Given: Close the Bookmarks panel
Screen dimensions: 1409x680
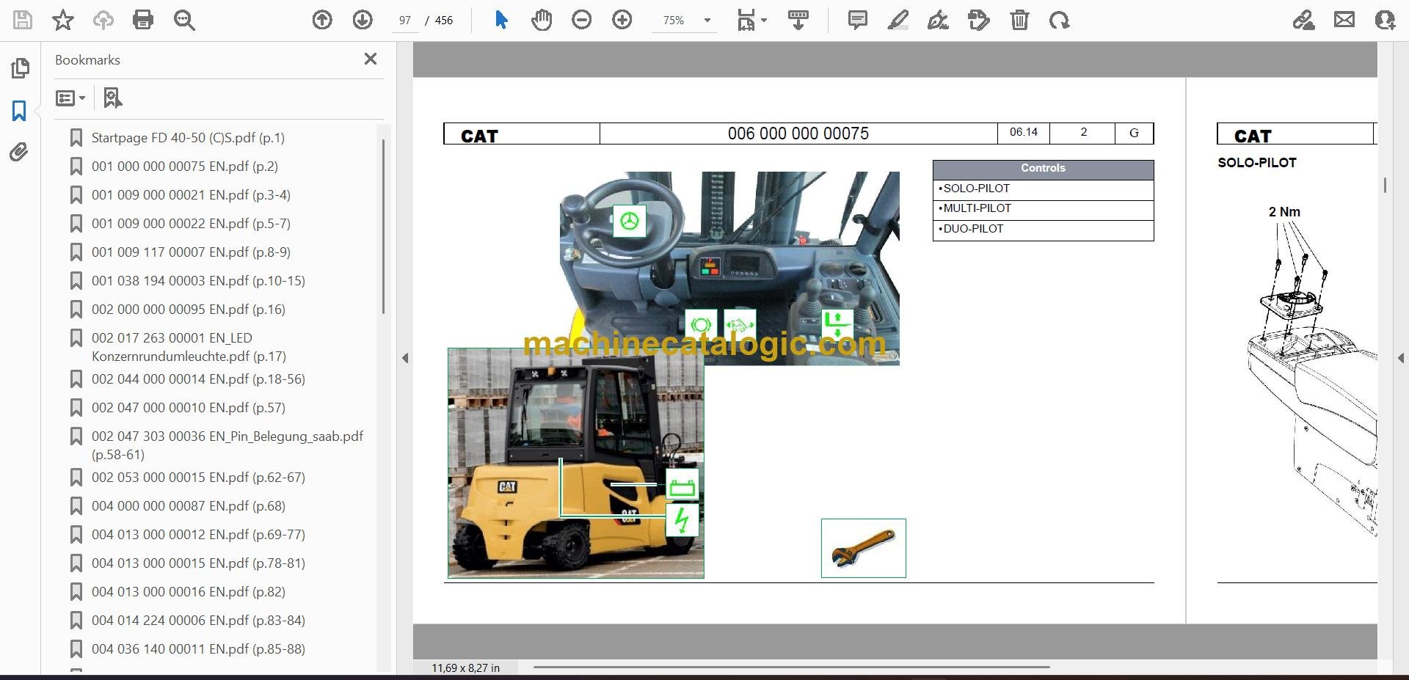Looking at the screenshot, I should (371, 59).
